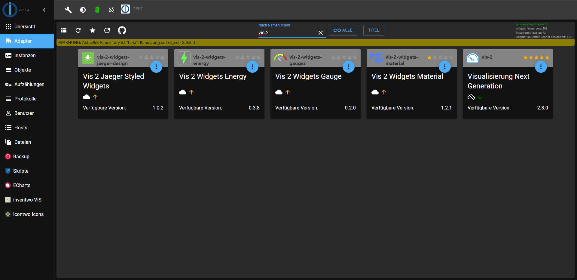Click orange arrow on Widgets Gauge card
The height and width of the screenshot is (280, 577).
288,92
